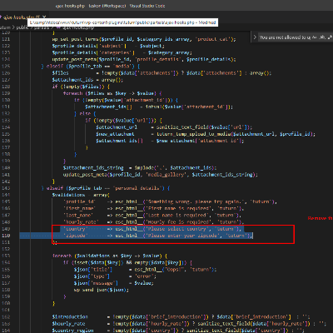This screenshot has width=333, height=333.
Task: Click the elseif $profile_tab == 'media' line
Action: tap(91, 66)
